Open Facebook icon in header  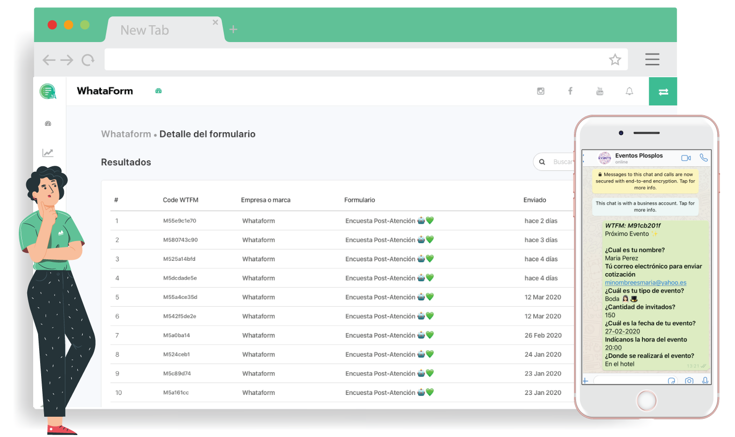(570, 91)
